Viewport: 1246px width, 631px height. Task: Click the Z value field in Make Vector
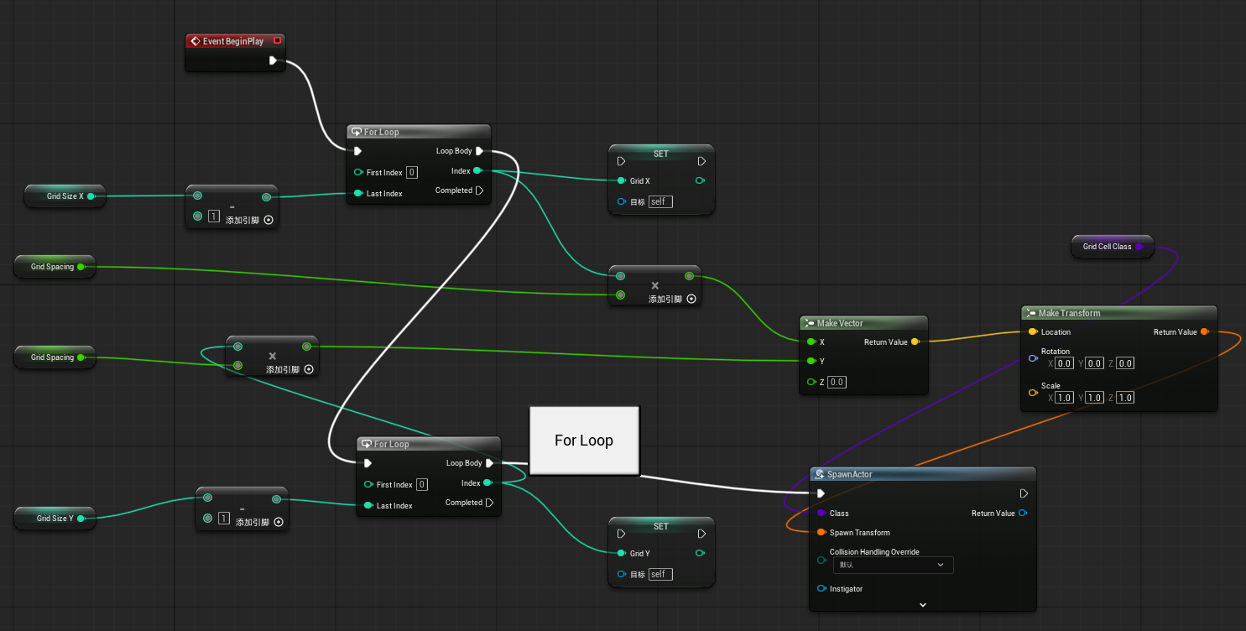[x=837, y=382]
